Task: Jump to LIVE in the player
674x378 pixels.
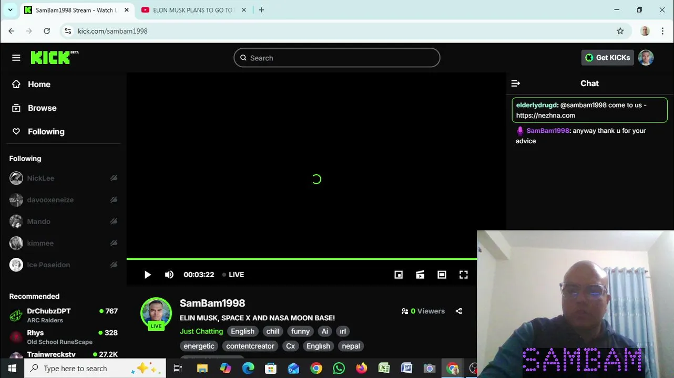Action: 233,275
